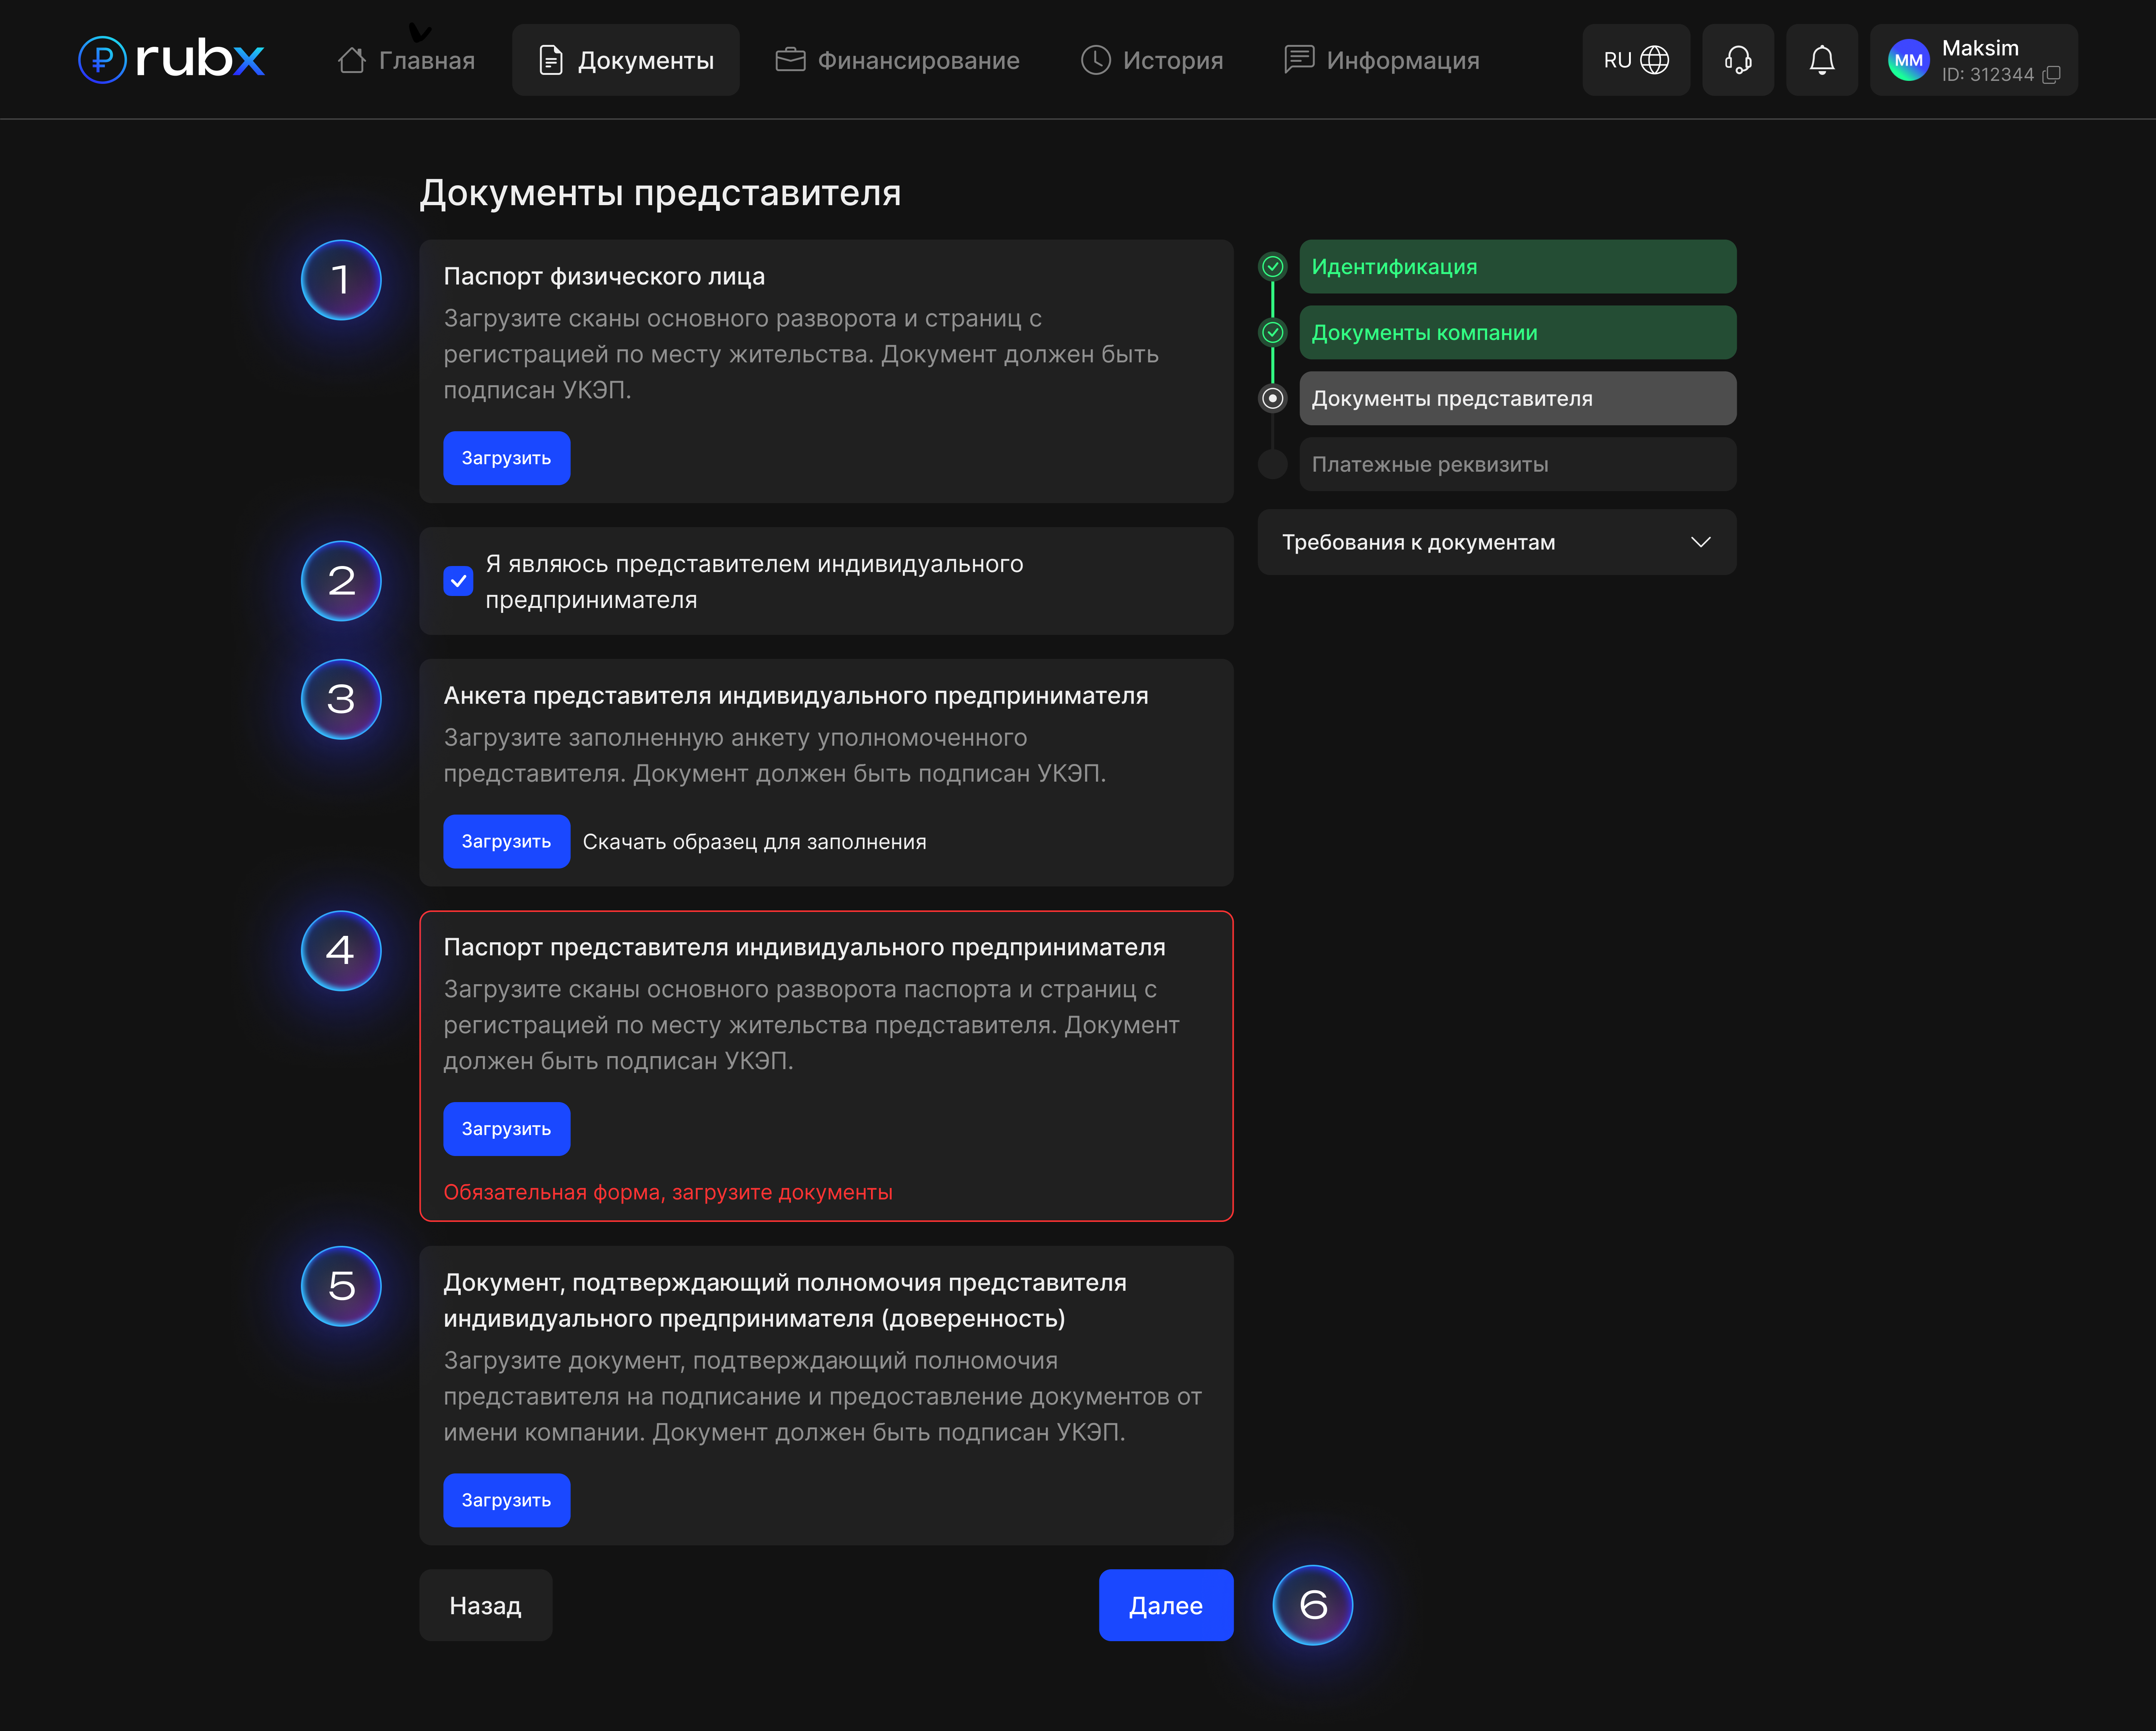Open the support headset icon
The image size is (2156, 1731).
tap(1737, 60)
